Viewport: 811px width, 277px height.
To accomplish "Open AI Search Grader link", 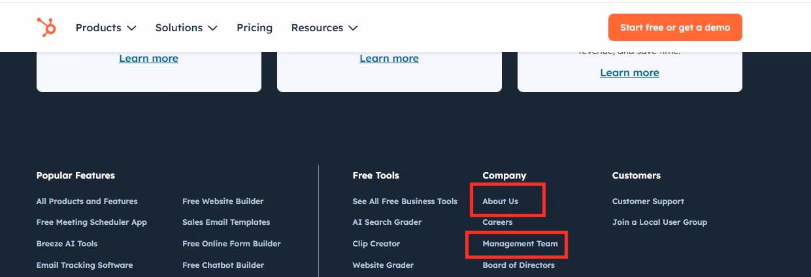I will point(387,222).
